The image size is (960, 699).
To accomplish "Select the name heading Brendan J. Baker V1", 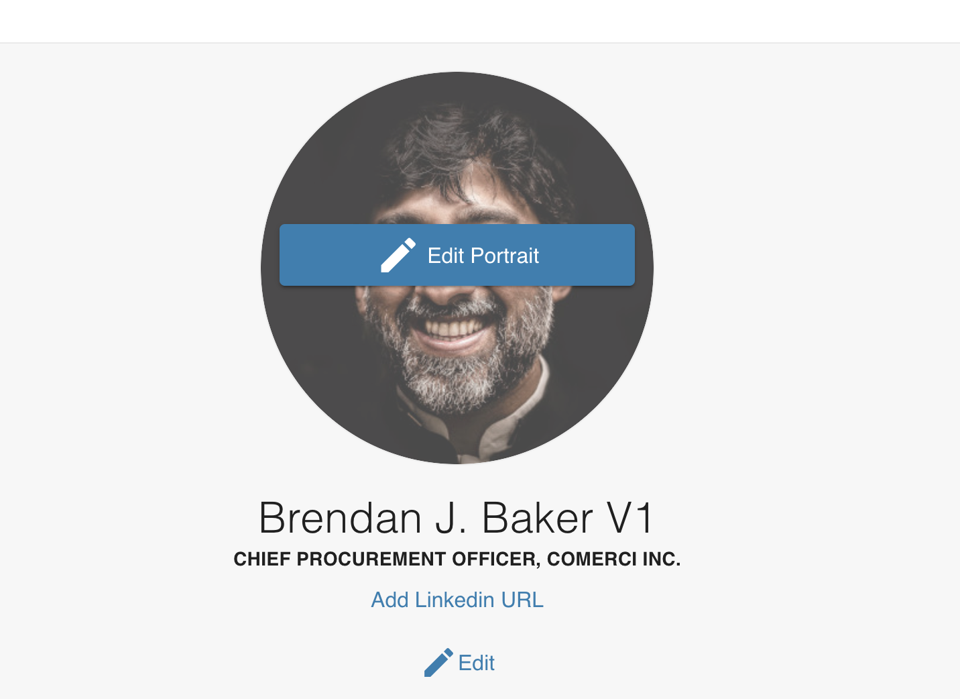I will (456, 518).
